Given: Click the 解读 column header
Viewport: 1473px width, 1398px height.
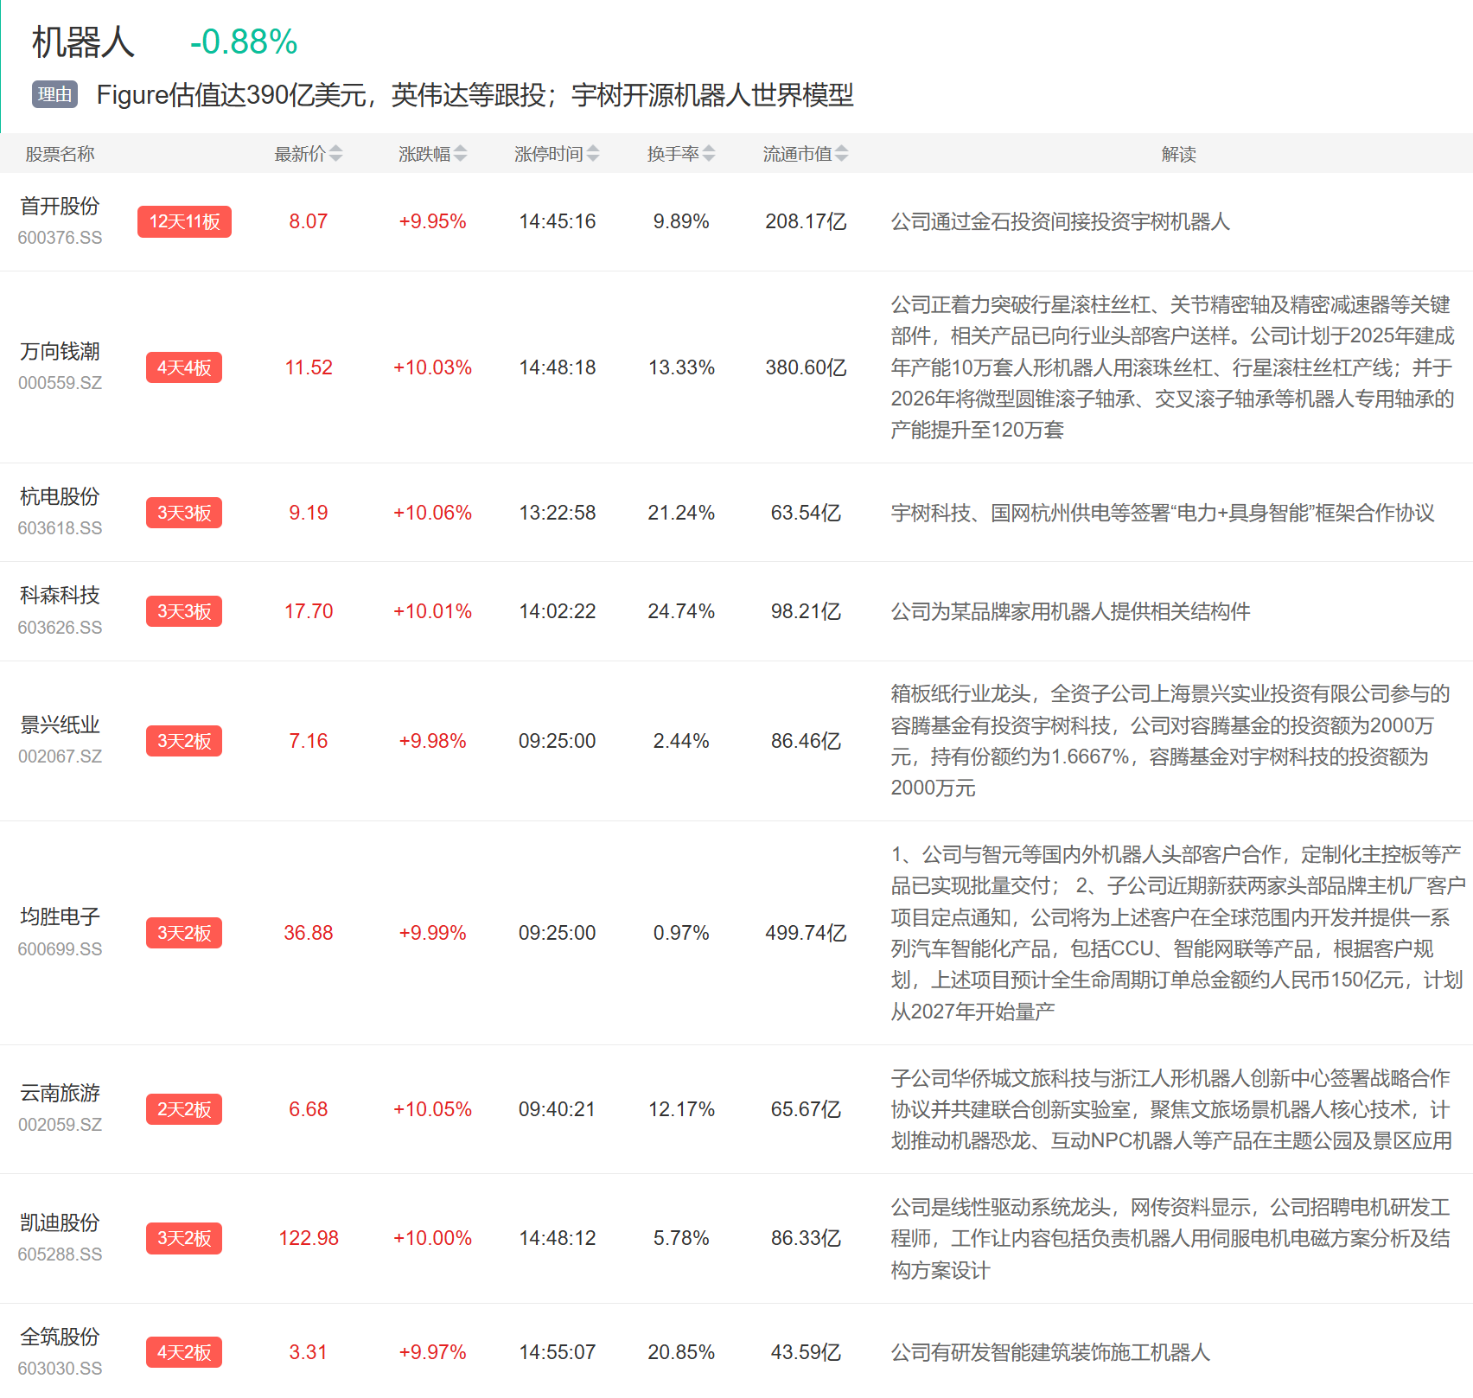Looking at the screenshot, I should [1178, 154].
